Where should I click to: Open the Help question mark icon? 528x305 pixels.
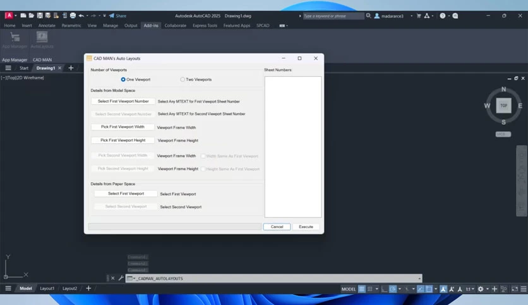443,16
